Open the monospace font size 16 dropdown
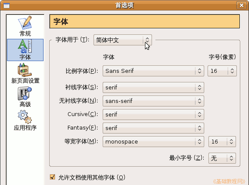The width and height of the screenshot is (249, 185). click(222, 141)
